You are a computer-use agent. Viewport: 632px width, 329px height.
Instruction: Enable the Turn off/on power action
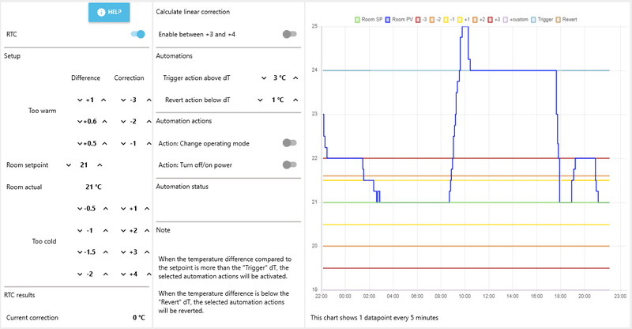point(290,165)
